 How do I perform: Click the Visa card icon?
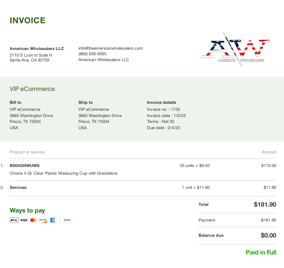[24, 220]
